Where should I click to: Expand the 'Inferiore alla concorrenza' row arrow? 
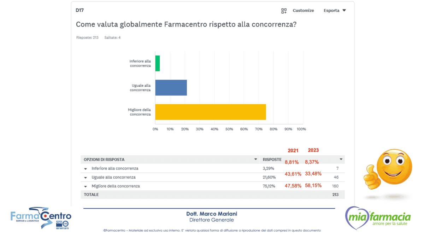click(x=86, y=169)
